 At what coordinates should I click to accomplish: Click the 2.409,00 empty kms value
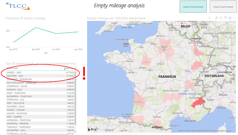[x=70, y=90]
